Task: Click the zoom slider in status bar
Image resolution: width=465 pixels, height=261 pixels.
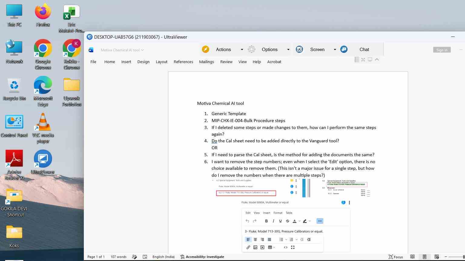Action: 456,257
